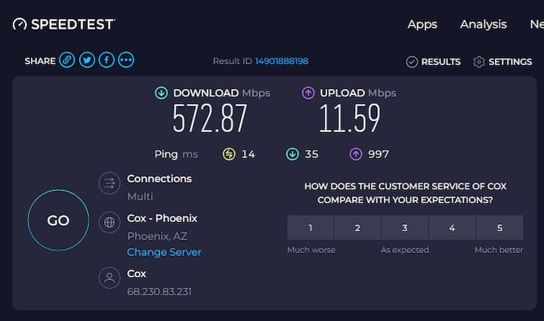Open the Result ID 14901888198 link
544x321 pixels.
(x=282, y=61)
